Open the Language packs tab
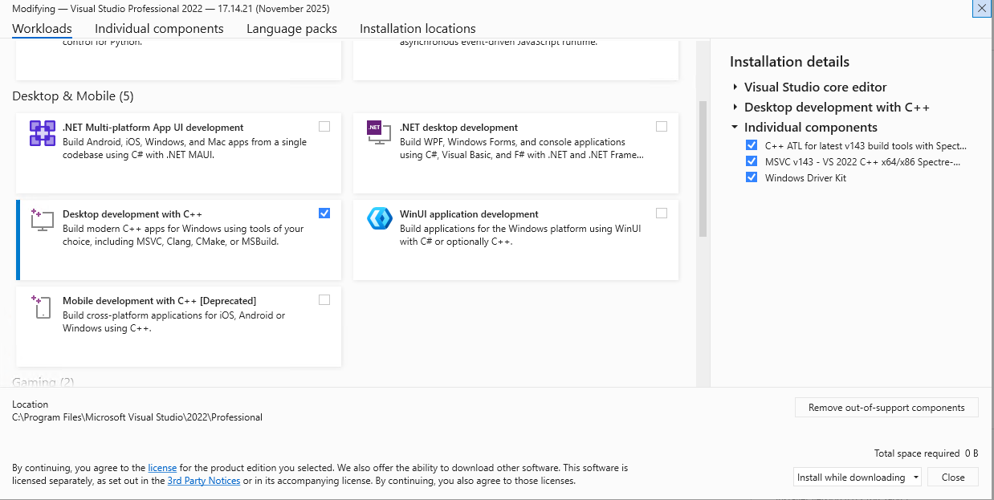Image resolution: width=994 pixels, height=500 pixels. click(x=291, y=29)
